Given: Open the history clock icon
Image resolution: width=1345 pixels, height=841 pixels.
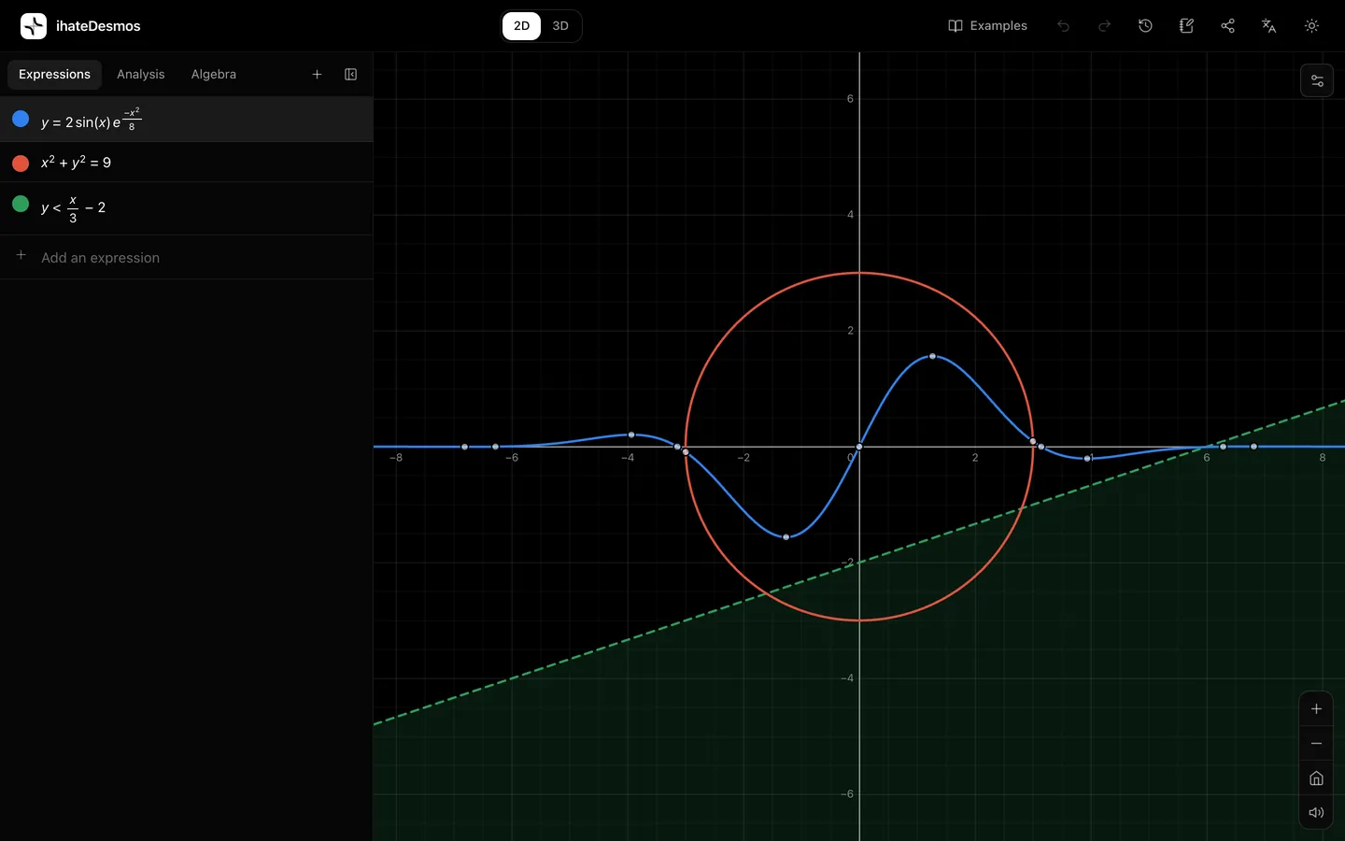Looking at the screenshot, I should tap(1145, 26).
